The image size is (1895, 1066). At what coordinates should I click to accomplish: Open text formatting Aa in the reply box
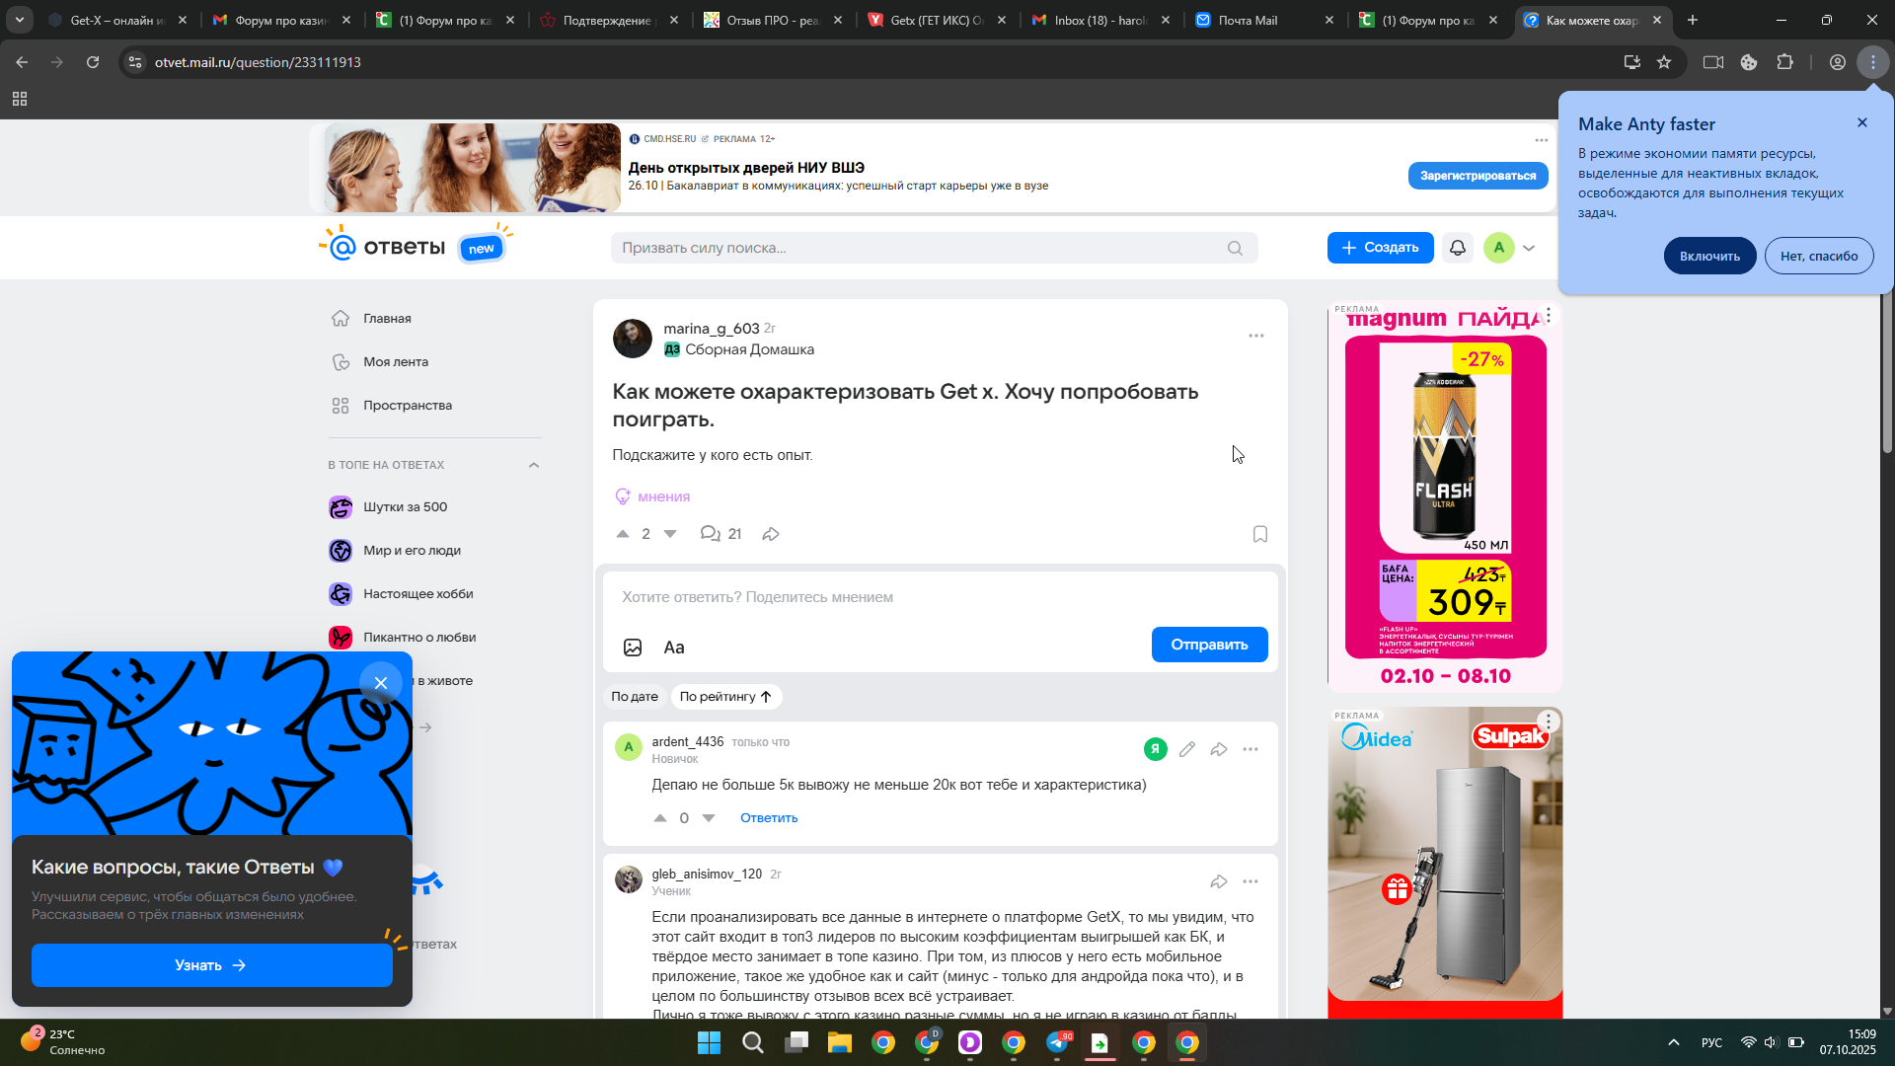[x=674, y=647]
